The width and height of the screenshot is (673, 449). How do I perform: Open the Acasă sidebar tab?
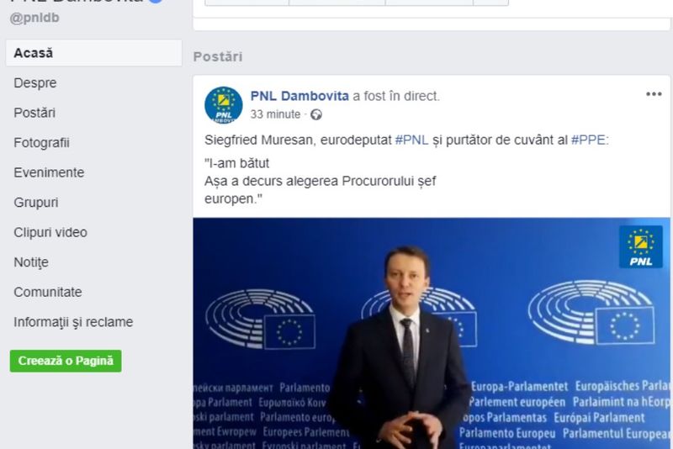[94, 53]
